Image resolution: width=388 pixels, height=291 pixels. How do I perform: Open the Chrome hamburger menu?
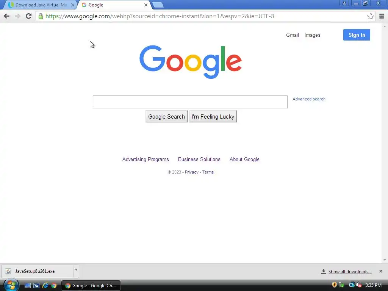pos(382,16)
